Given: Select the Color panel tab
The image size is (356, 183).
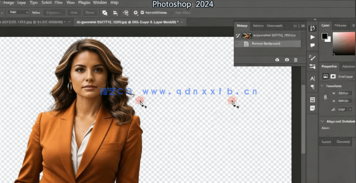Looking at the screenshot, I should (325, 26).
